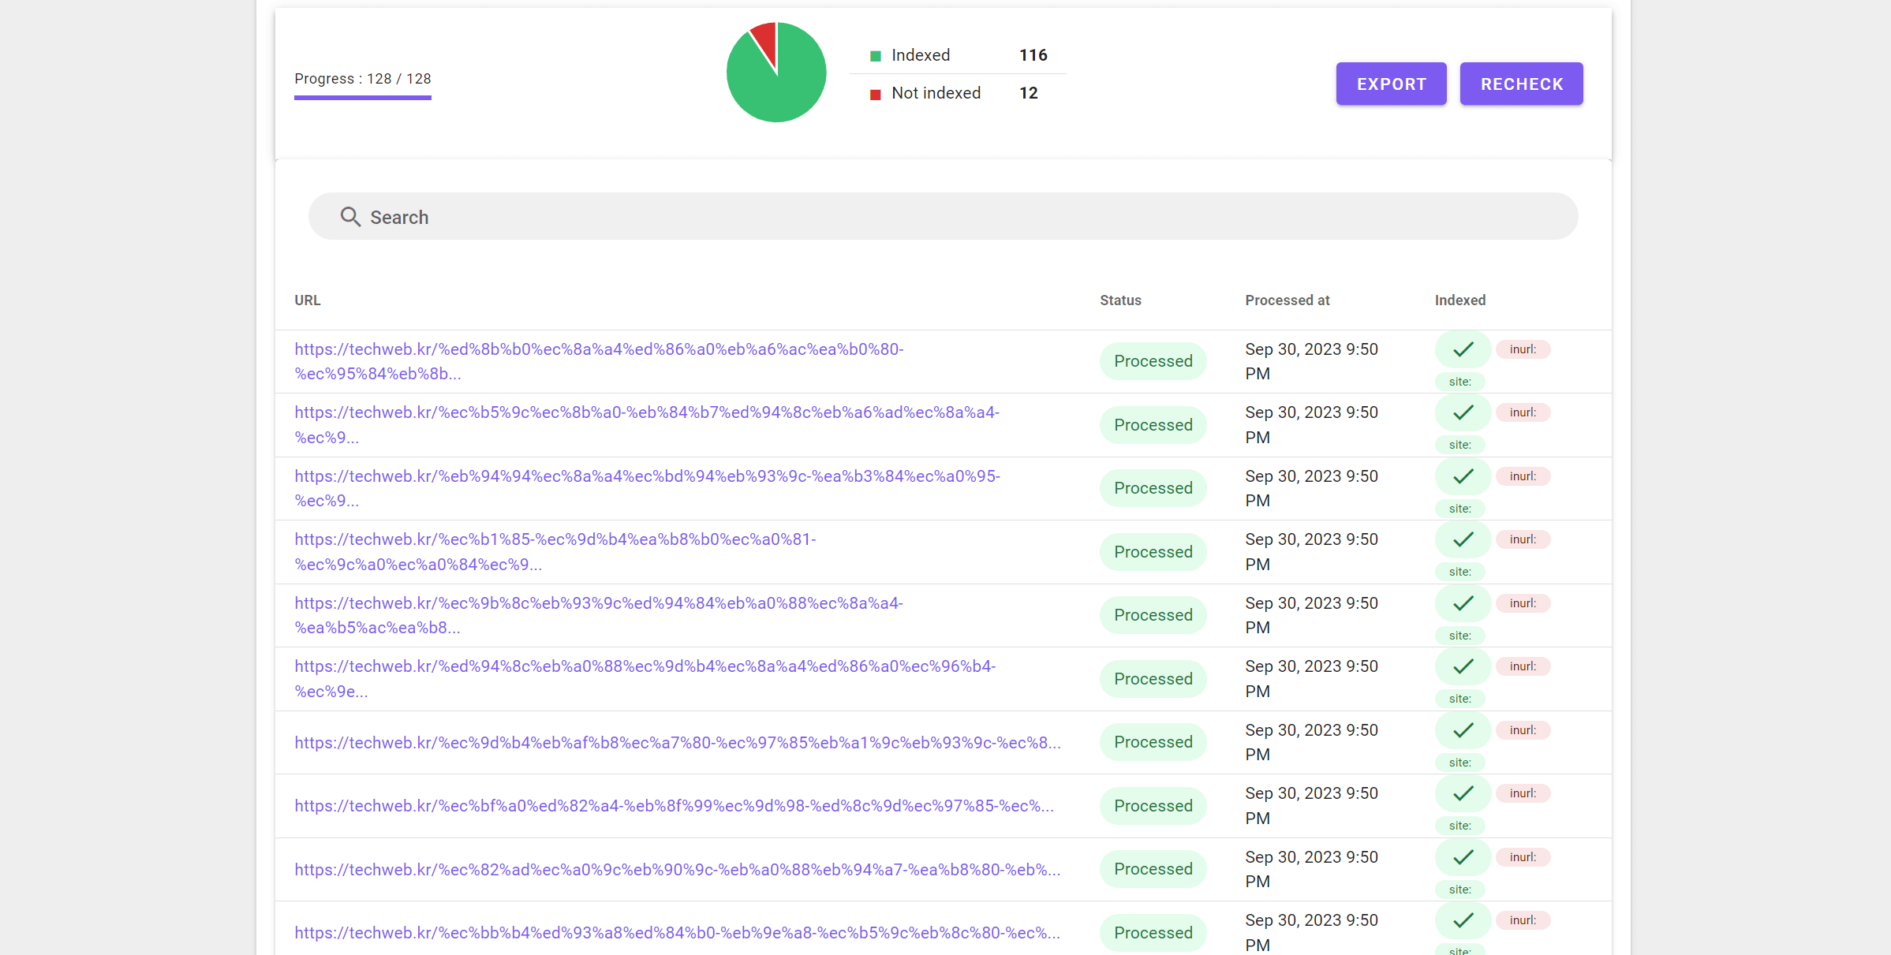The height and width of the screenshot is (955, 1891).
Task: Click the red Not indexed legend square
Action: (875, 95)
